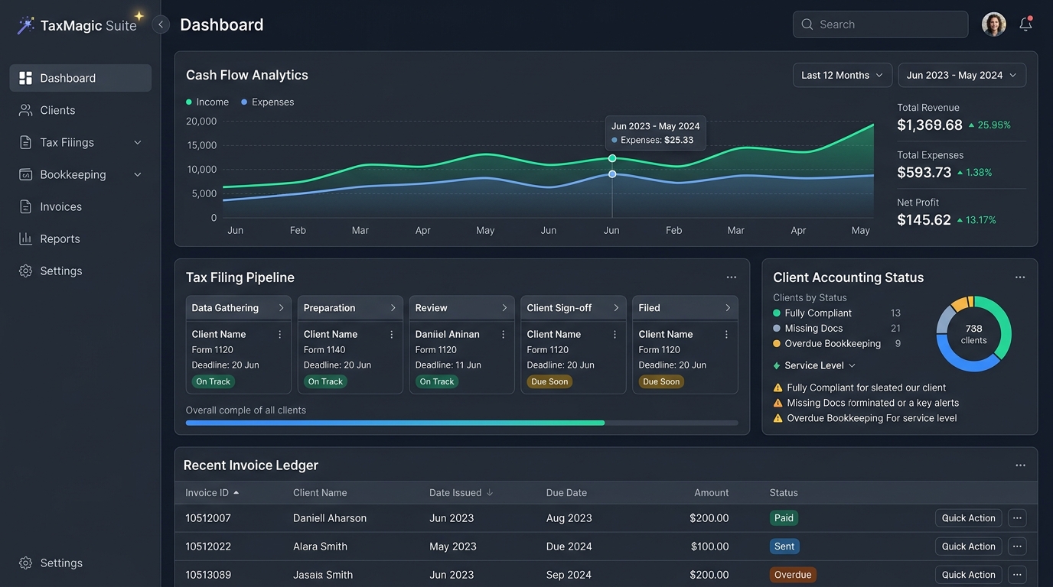Open Settings at the sidebar bottom
The height and width of the screenshot is (587, 1053).
[x=80, y=563]
